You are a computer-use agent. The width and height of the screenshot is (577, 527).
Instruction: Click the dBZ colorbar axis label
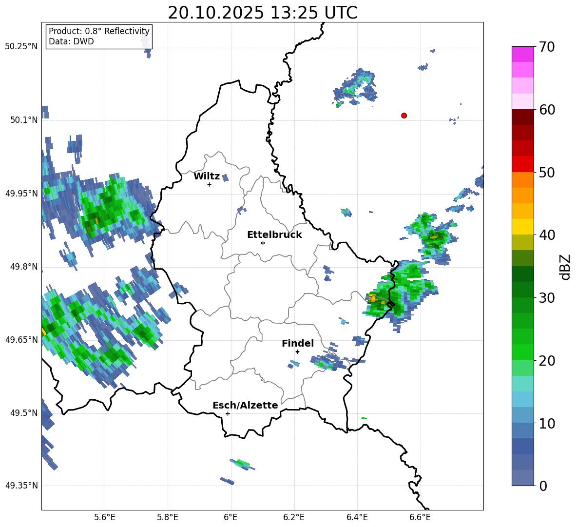(566, 267)
